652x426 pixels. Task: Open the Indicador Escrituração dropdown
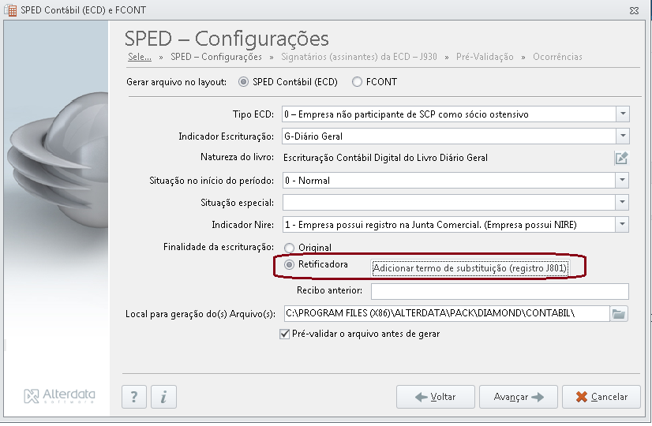623,136
